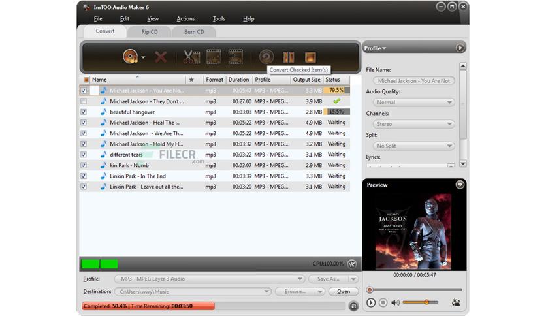Click the red Remove X icon
This screenshot has width=546, height=316.
click(x=161, y=57)
